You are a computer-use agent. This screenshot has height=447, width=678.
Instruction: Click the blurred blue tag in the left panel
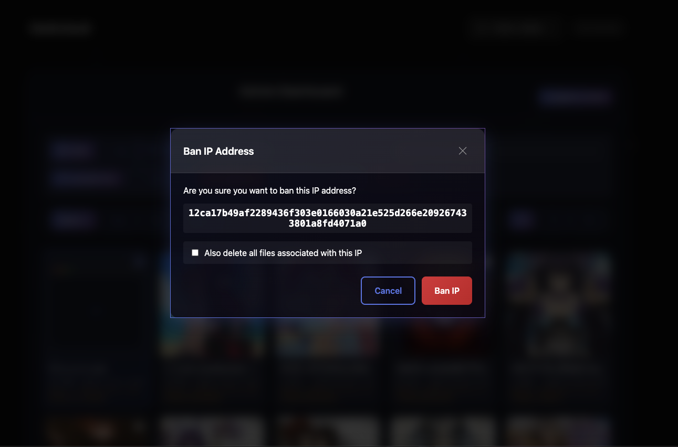click(x=72, y=151)
